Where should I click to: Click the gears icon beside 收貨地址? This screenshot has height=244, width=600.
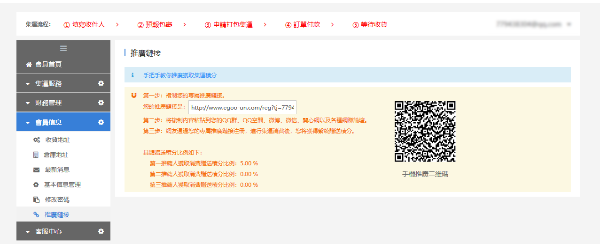(36, 140)
